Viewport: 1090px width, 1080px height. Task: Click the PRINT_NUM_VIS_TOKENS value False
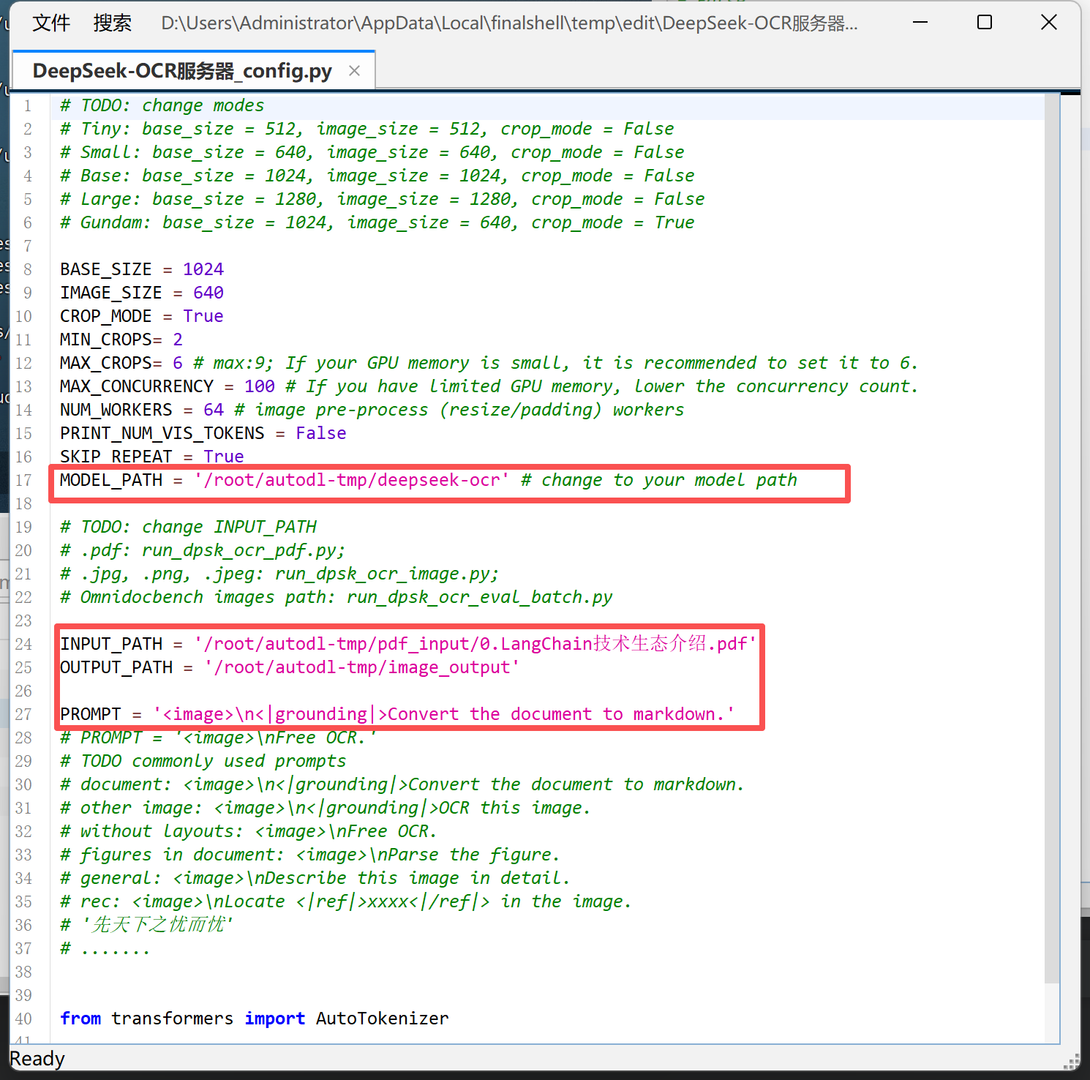tap(321, 433)
